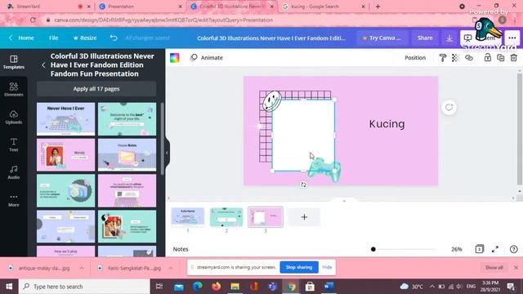Click the Share button
Image resolution: width=523 pixels, height=294 pixels.
(x=425, y=38)
